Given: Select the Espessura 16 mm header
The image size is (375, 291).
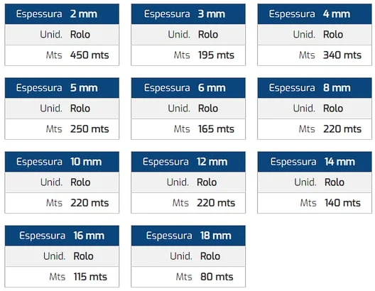Looking at the screenshot, I should point(62,236).
